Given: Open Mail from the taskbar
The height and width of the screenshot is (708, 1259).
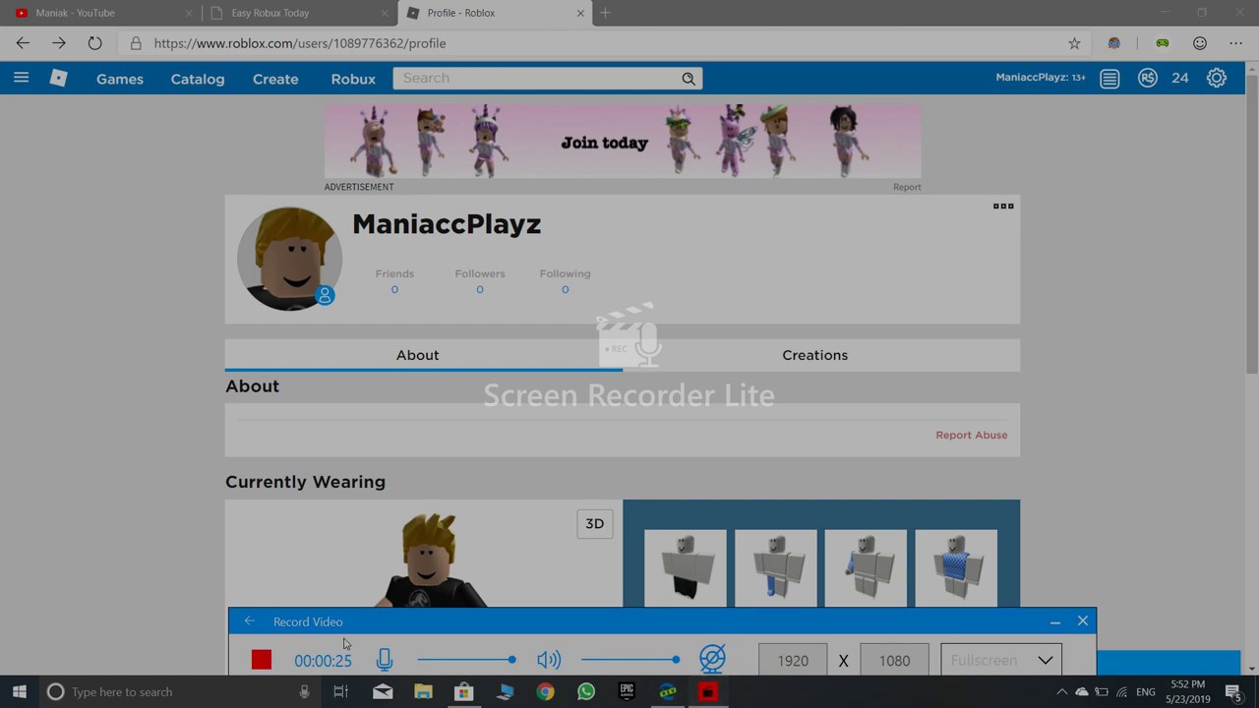Looking at the screenshot, I should pos(383,691).
